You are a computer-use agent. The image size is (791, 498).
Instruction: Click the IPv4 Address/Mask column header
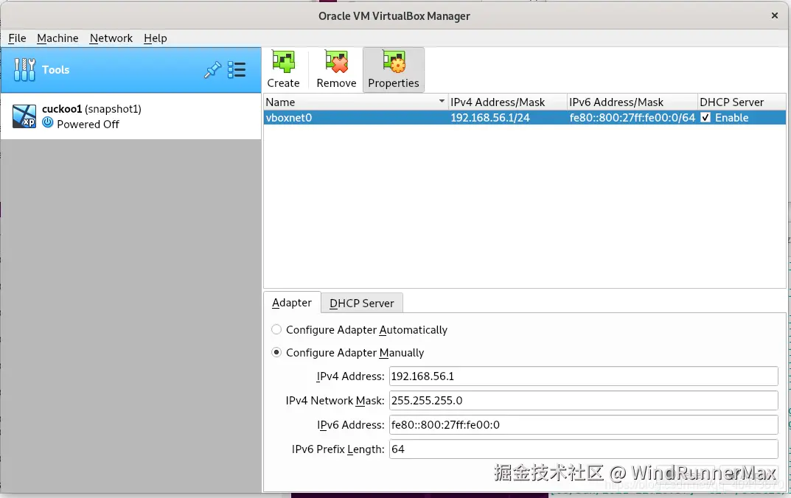[508, 102]
